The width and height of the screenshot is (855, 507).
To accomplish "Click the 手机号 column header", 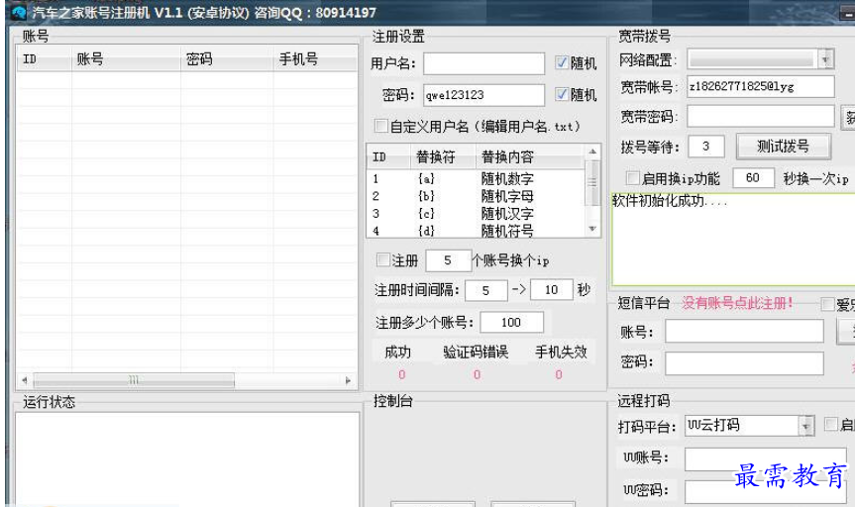I will tap(315, 58).
